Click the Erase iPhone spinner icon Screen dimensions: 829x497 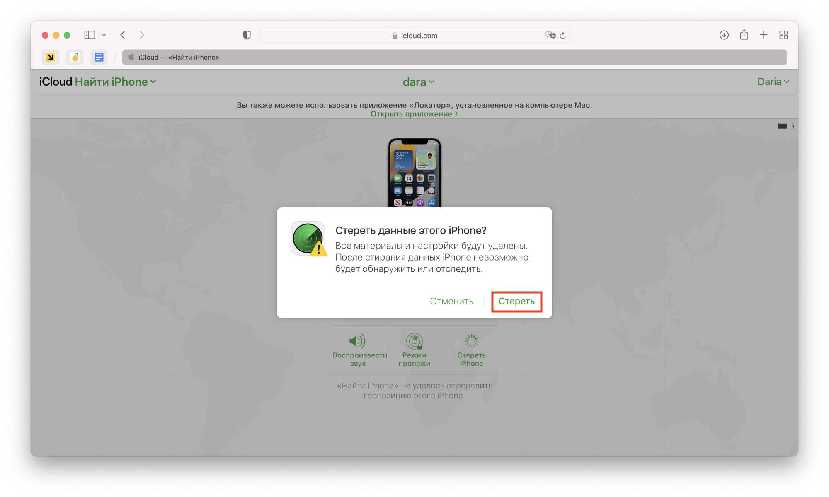pyautogui.click(x=471, y=341)
